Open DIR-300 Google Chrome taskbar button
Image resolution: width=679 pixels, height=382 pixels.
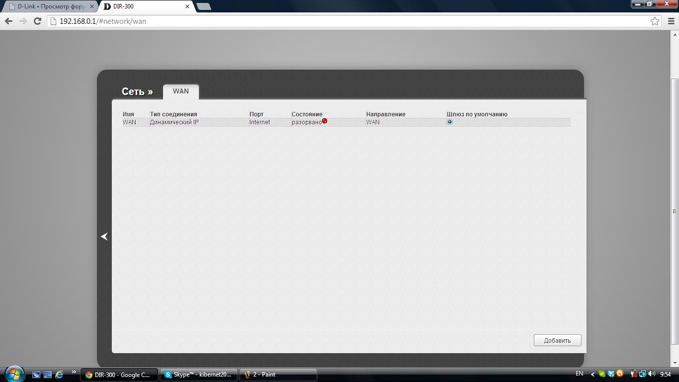click(119, 375)
